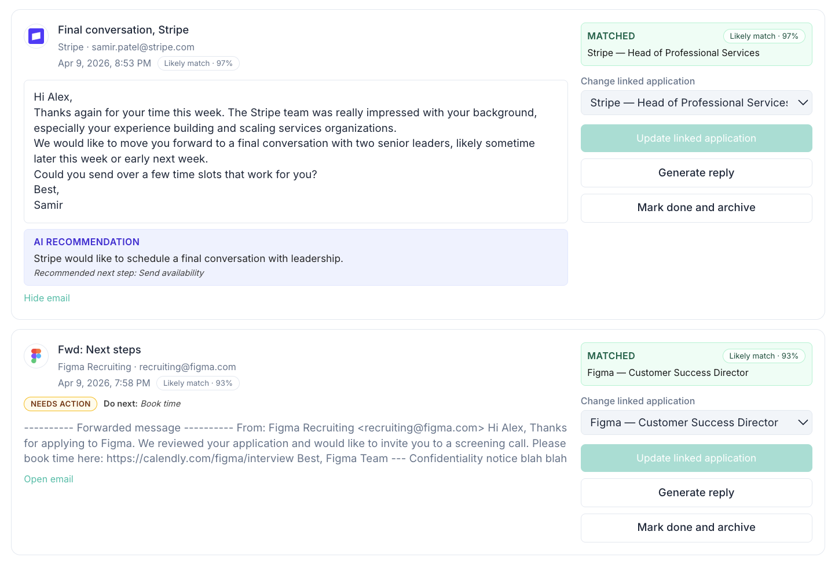
Task: Click Generate reply for the Figma email
Action: point(696,492)
